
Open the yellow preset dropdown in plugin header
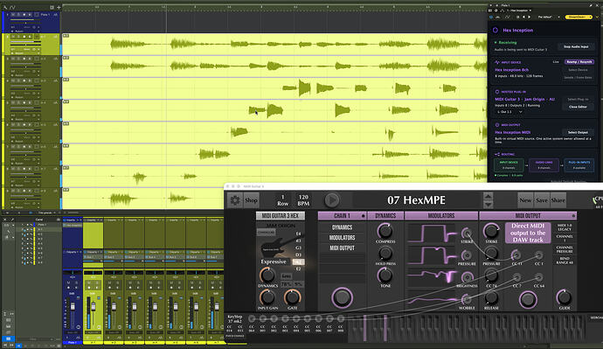pyautogui.click(x=579, y=17)
